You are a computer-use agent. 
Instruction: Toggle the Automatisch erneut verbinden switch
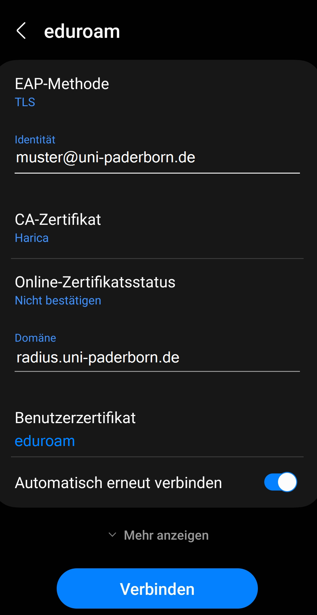point(280,482)
